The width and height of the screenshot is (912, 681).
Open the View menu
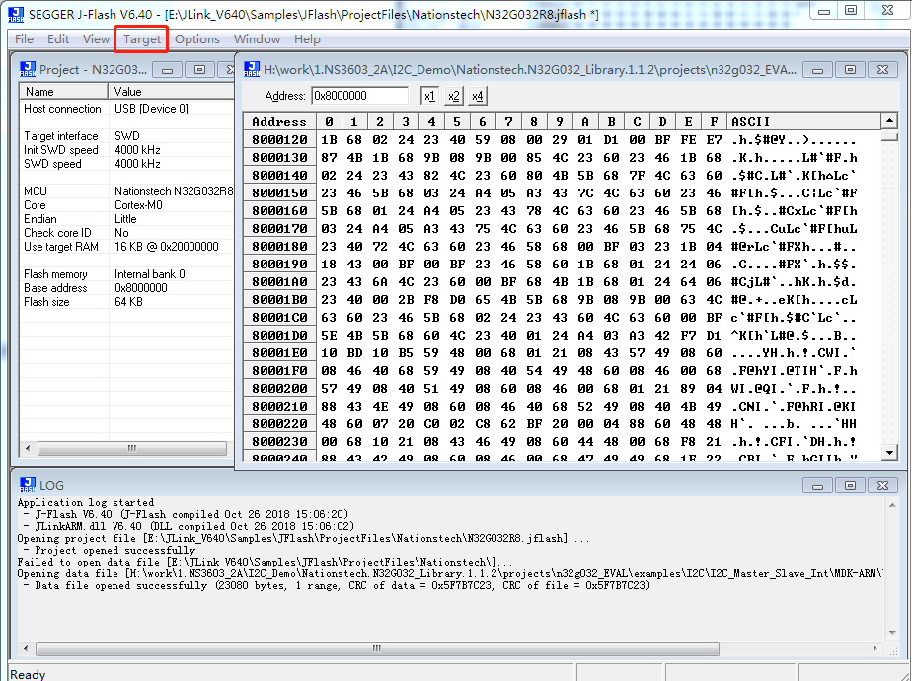[96, 38]
